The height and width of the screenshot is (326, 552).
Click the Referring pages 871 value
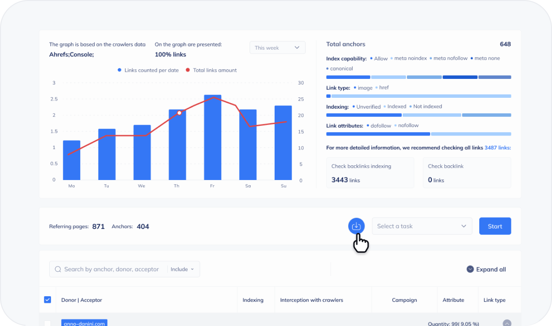pyautogui.click(x=98, y=226)
